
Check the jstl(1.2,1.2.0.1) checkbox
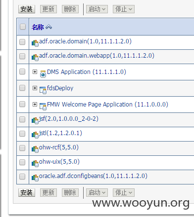(22, 134)
